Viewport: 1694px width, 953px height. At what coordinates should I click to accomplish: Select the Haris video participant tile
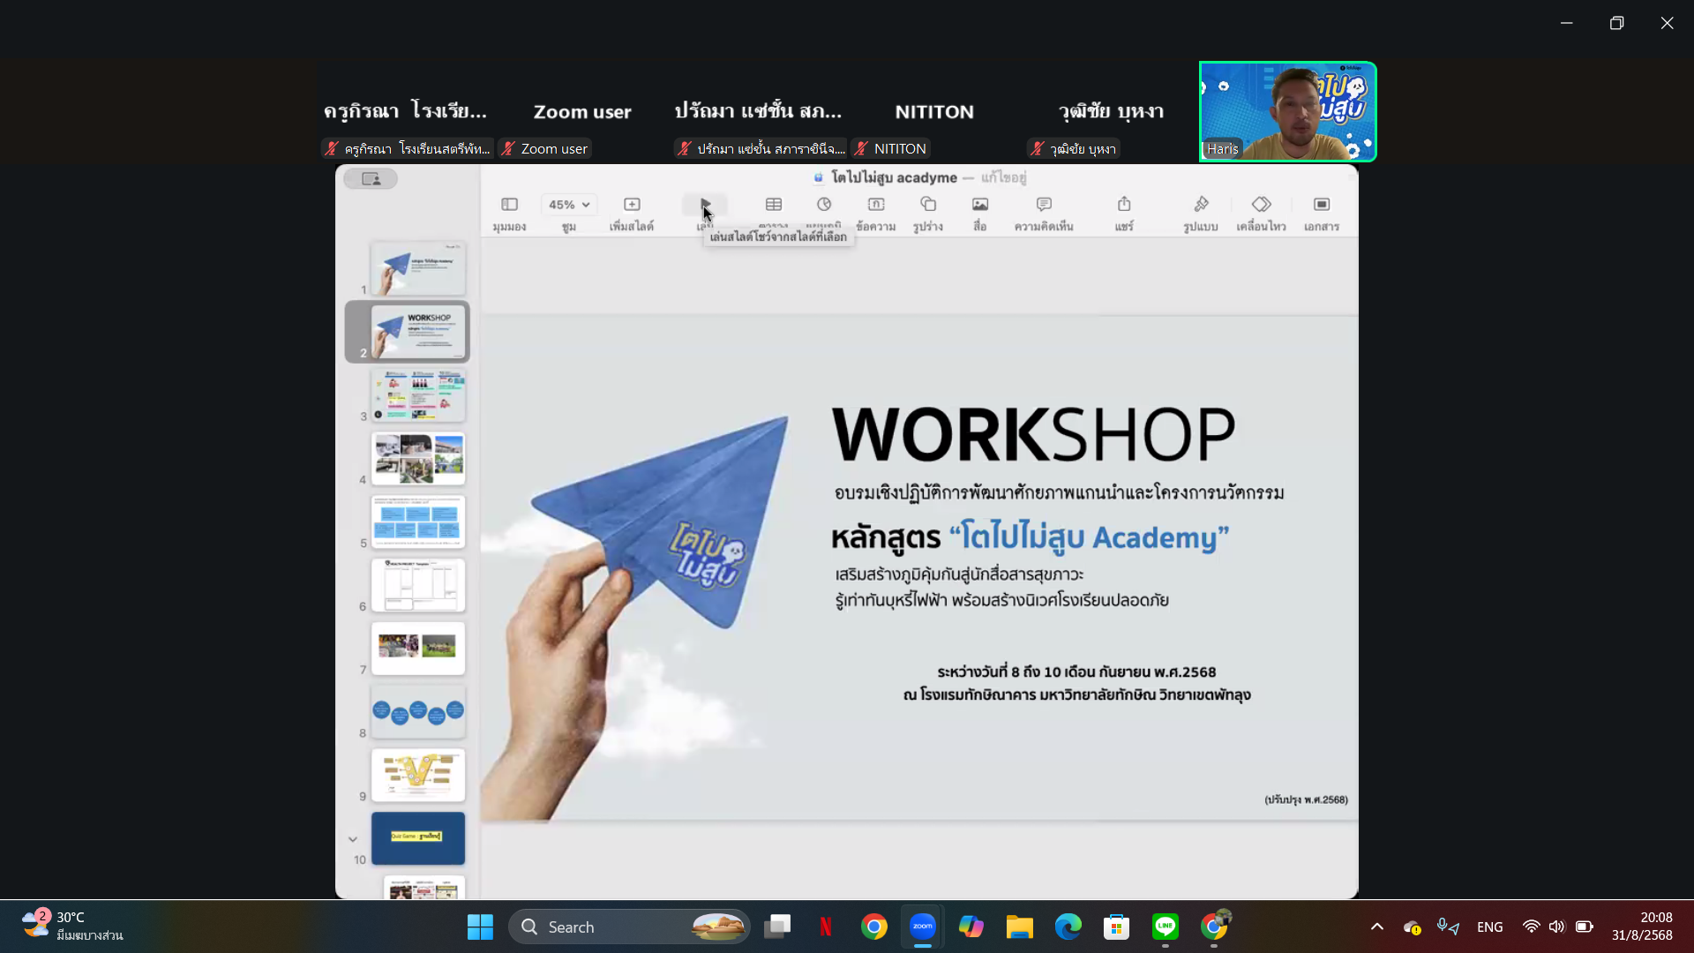tap(1287, 111)
